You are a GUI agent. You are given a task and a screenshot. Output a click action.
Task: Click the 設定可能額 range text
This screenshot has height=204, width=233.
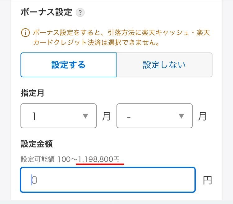click(x=38, y=159)
